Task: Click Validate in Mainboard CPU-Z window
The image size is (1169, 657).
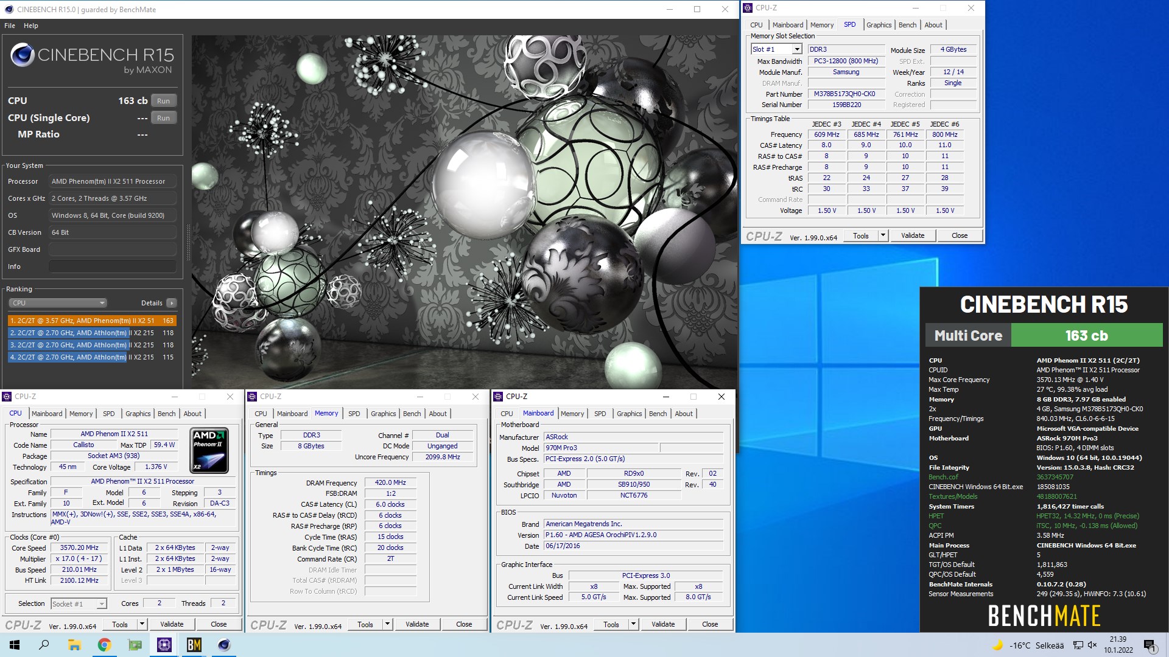Action: pyautogui.click(x=663, y=624)
